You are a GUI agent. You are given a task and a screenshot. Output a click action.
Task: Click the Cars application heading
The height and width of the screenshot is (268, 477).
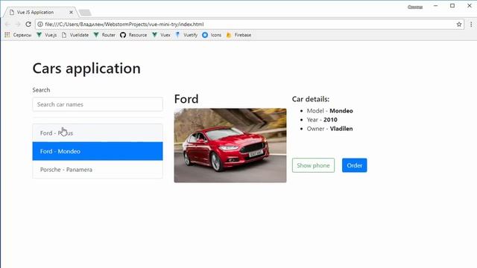coord(86,68)
